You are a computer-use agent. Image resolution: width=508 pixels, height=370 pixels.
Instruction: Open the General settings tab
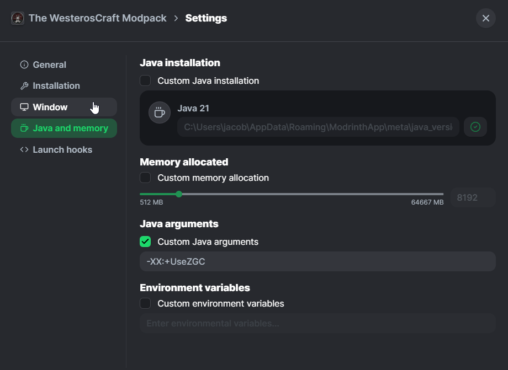point(64,65)
